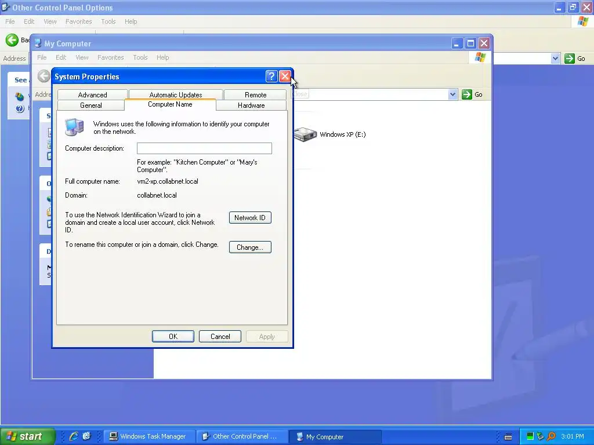Switch to the Advanced tab

92,94
